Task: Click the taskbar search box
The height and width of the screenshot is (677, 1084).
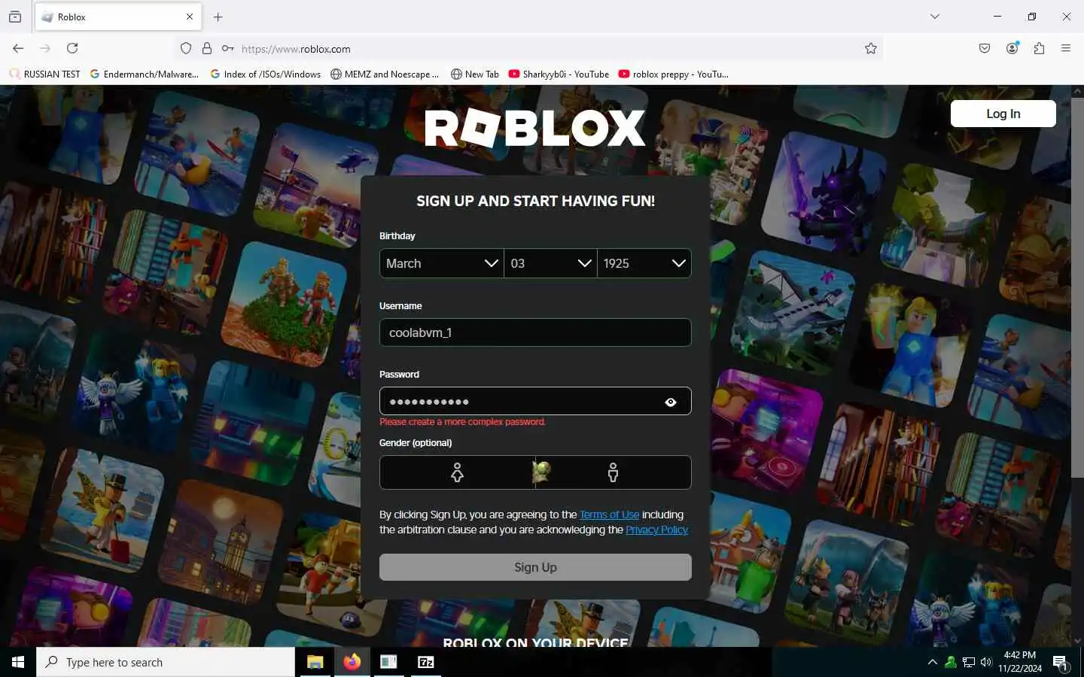Action: (x=166, y=662)
